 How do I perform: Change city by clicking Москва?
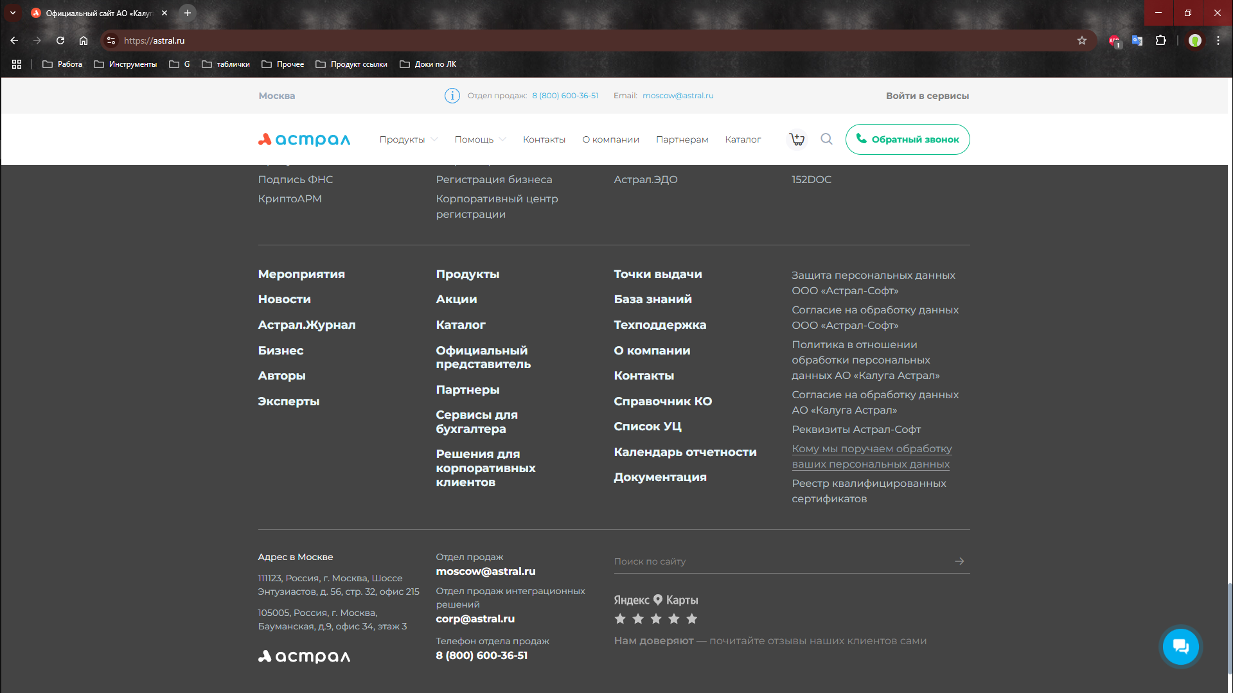tap(277, 96)
